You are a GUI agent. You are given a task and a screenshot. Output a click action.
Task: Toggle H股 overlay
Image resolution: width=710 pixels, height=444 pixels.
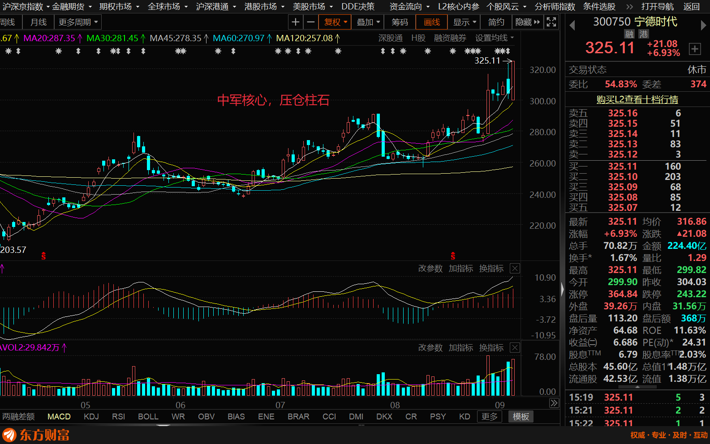coord(418,38)
